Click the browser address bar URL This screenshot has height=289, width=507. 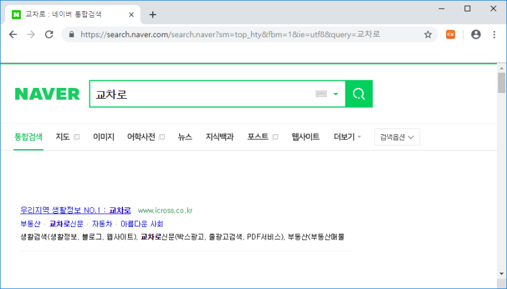coord(230,35)
